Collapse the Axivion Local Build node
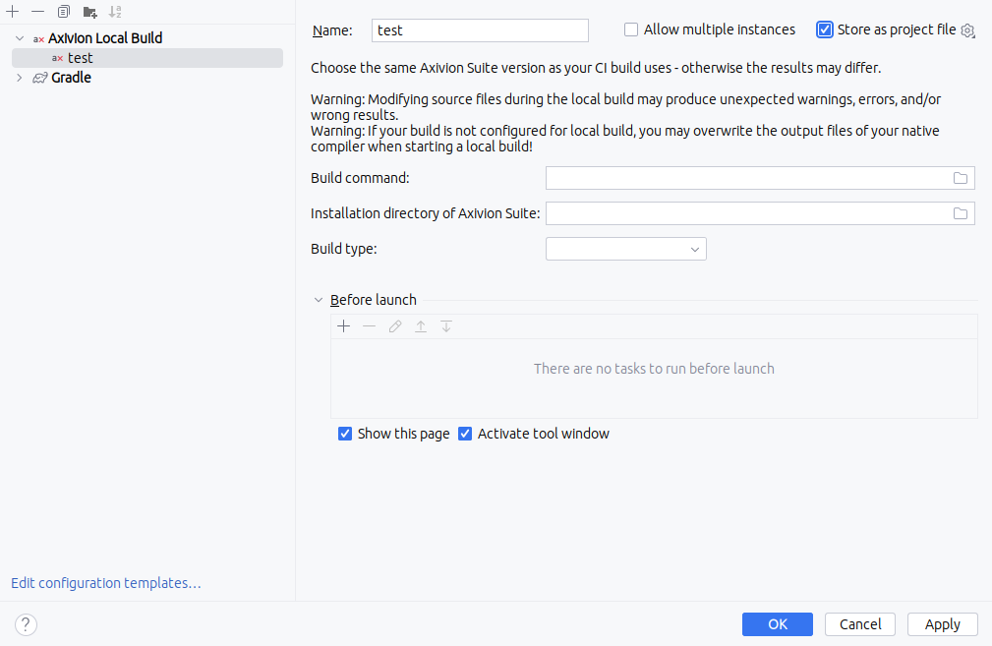The width and height of the screenshot is (992, 646). 20,38
